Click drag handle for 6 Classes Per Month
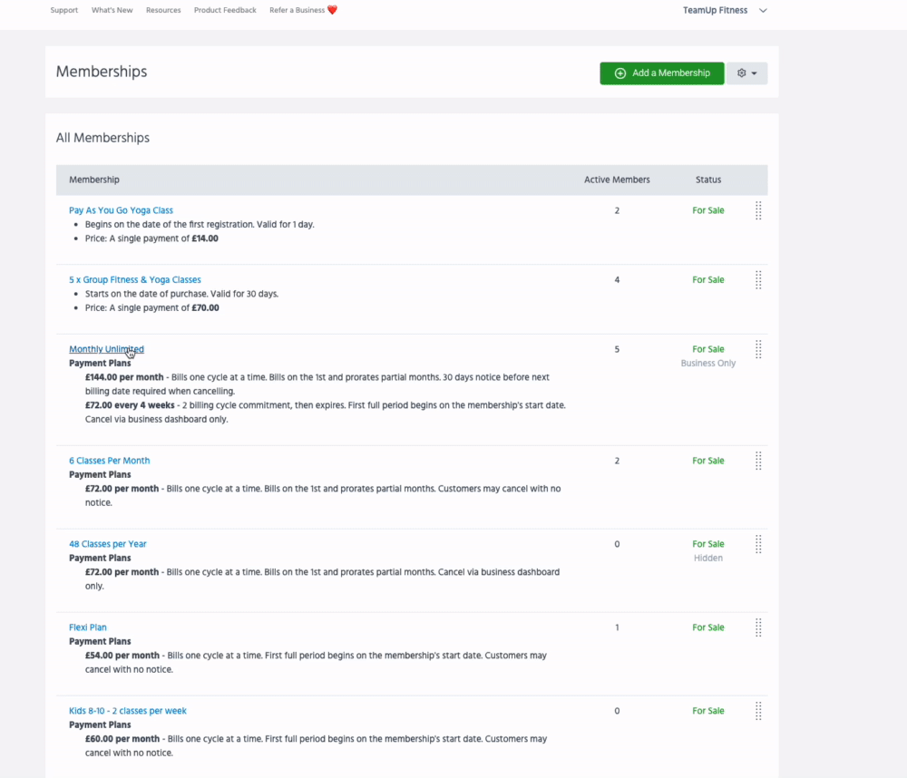Image resolution: width=907 pixels, height=778 pixels. tap(758, 461)
